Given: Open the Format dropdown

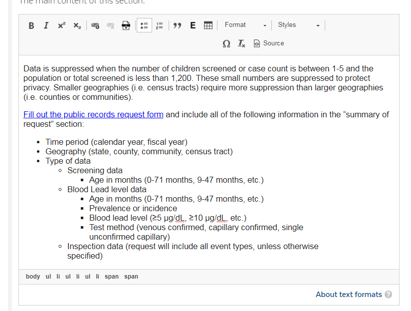Looking at the screenshot, I should (x=245, y=25).
